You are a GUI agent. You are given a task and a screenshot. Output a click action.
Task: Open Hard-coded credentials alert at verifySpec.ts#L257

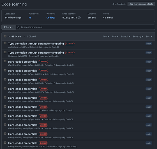23,89
